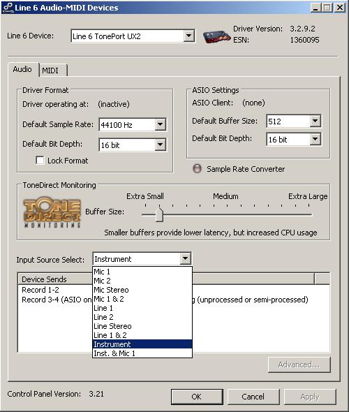Click the ToneDirect buffer size slider handle

pyautogui.click(x=159, y=214)
